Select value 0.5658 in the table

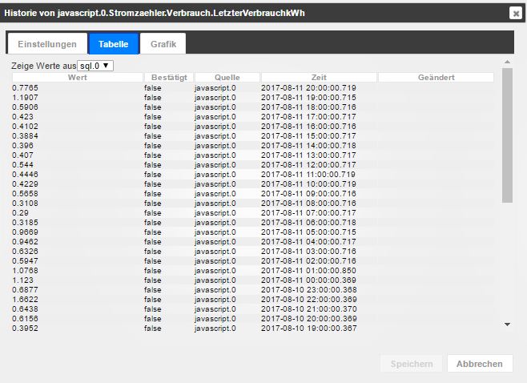tap(25, 194)
